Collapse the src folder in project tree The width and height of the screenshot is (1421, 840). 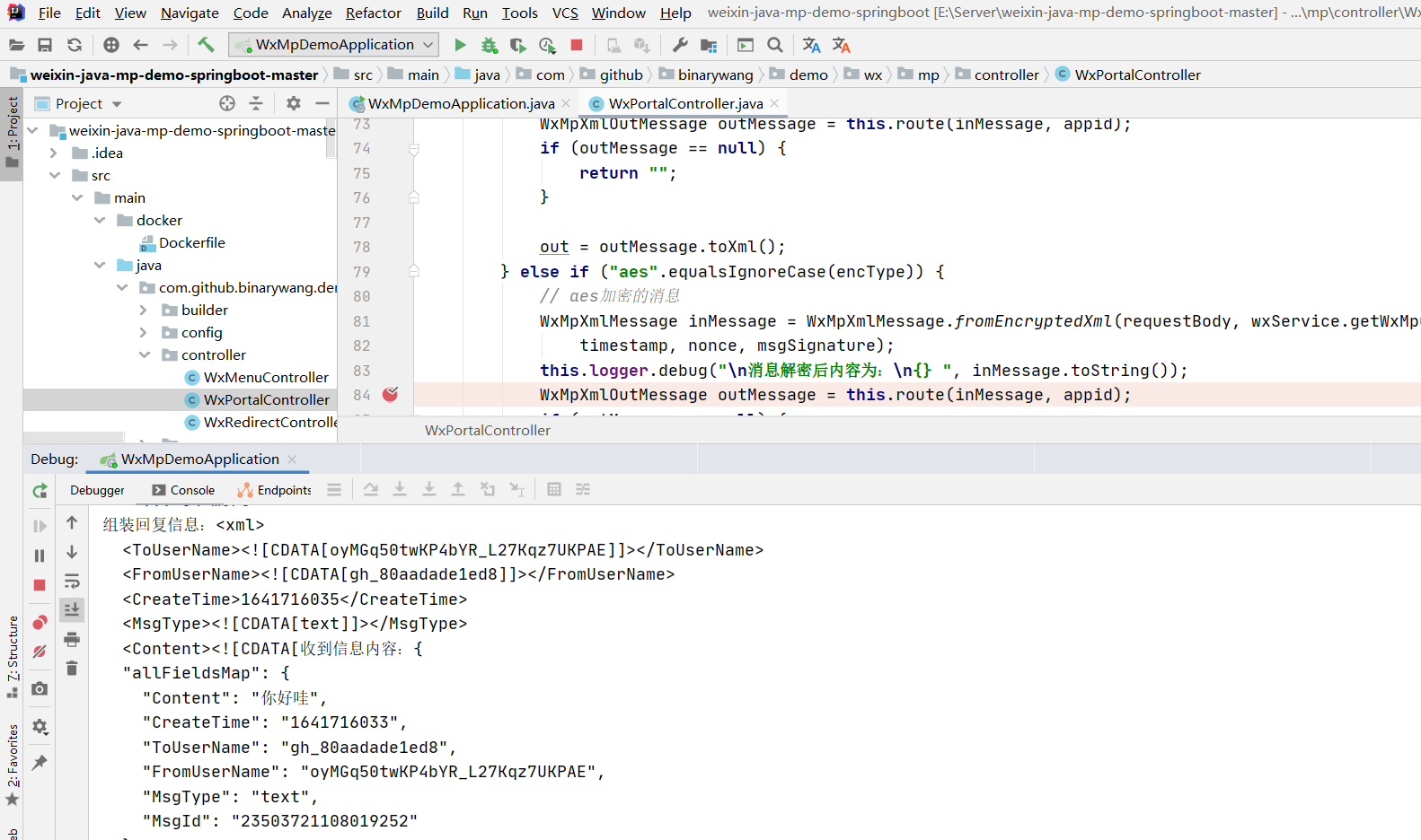pyautogui.click(x=55, y=175)
